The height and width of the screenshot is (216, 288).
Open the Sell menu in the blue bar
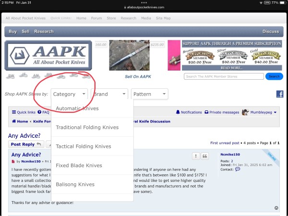click(25, 31)
